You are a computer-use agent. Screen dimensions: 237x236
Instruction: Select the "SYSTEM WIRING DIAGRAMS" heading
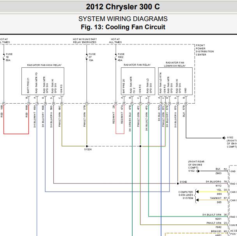123,19
